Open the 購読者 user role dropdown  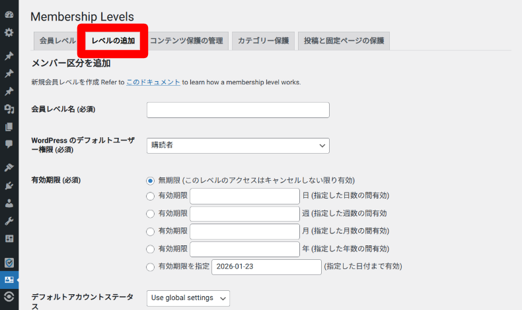238,146
